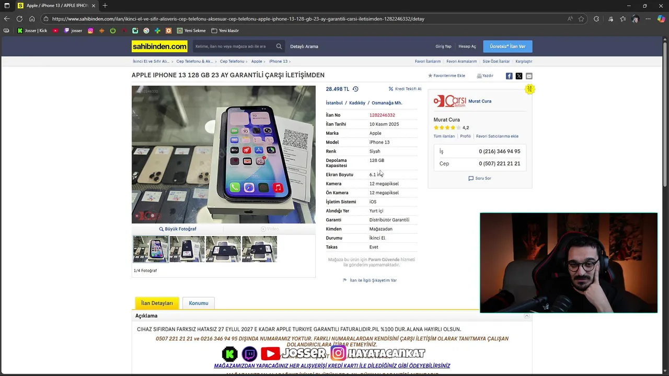Select the first photo thumbnail
This screenshot has height=376, width=669.
pos(151,249)
